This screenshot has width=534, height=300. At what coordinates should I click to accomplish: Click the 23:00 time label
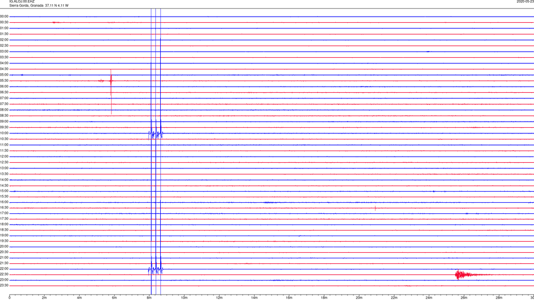pyautogui.click(x=4, y=279)
